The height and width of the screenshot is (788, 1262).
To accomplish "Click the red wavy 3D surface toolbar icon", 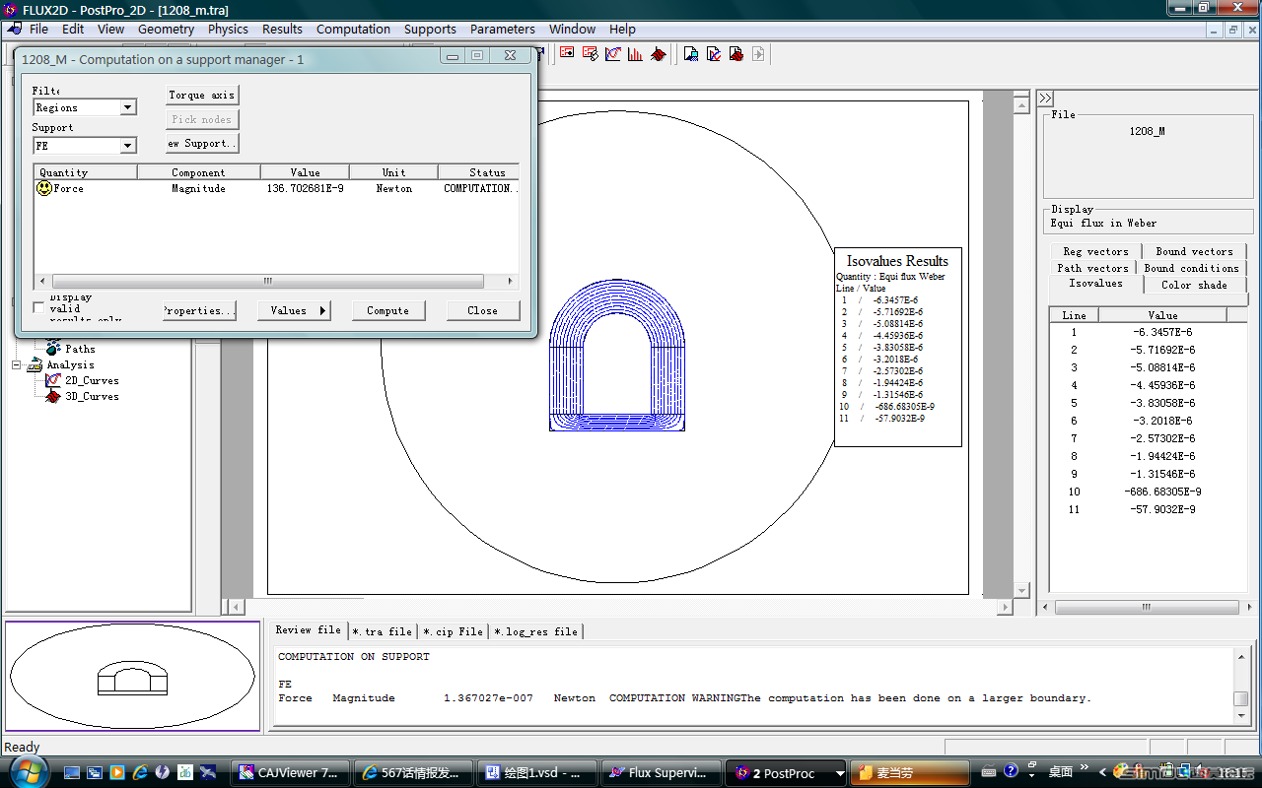I will coord(658,53).
